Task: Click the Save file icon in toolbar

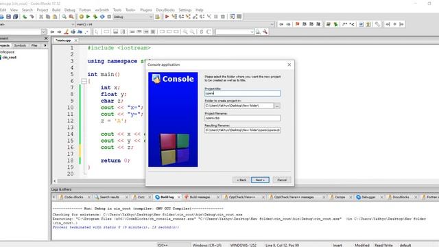Action: 8,16
